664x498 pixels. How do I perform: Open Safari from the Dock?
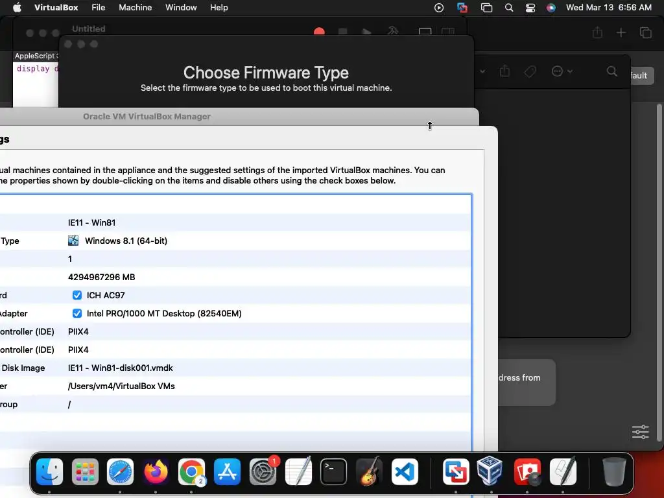[x=120, y=471]
